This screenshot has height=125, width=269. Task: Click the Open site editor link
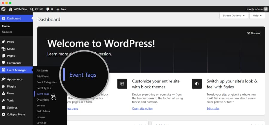142,109
